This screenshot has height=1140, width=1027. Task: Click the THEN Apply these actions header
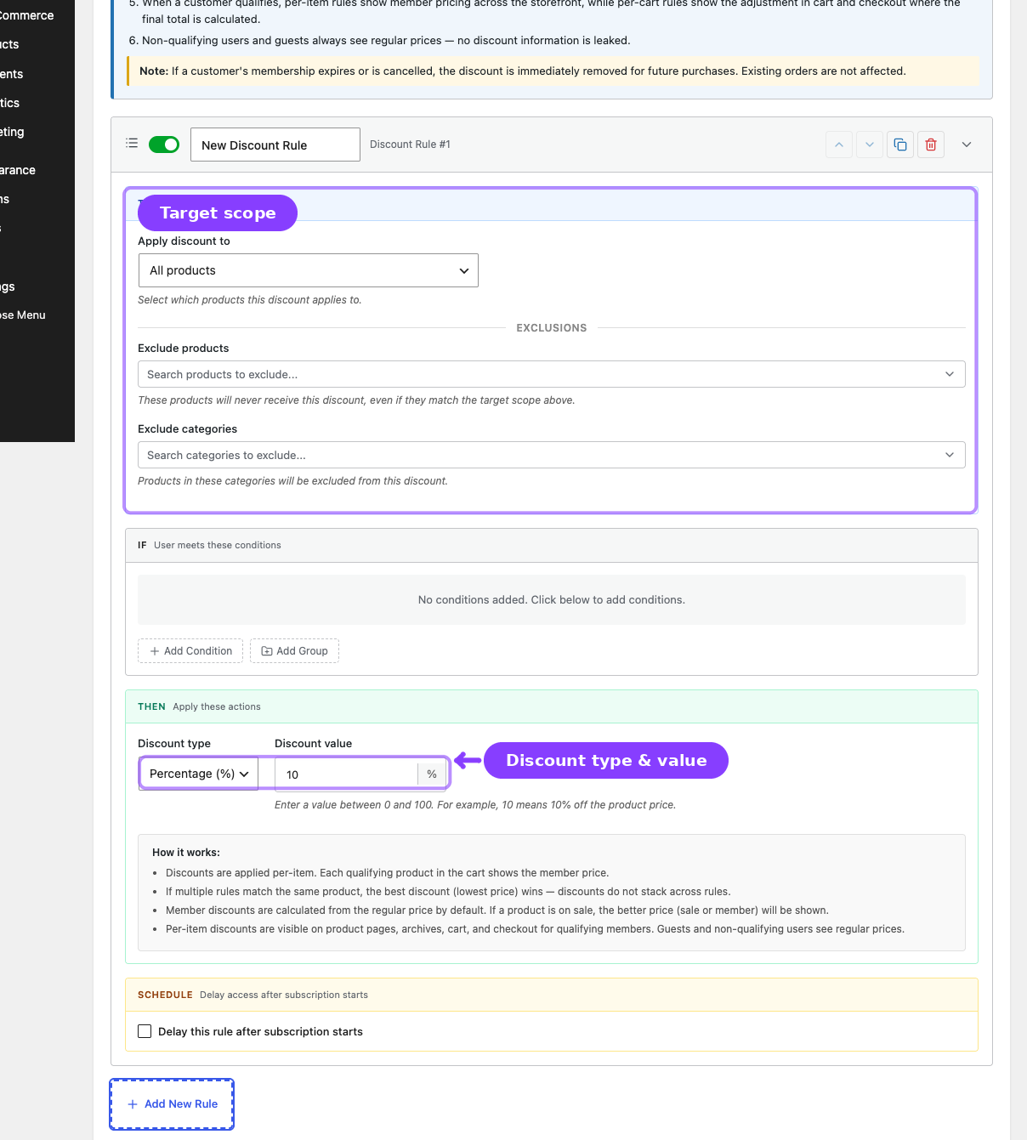coord(552,706)
